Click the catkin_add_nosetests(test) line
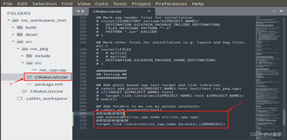This screenshot has height=140, width=287. (129, 110)
